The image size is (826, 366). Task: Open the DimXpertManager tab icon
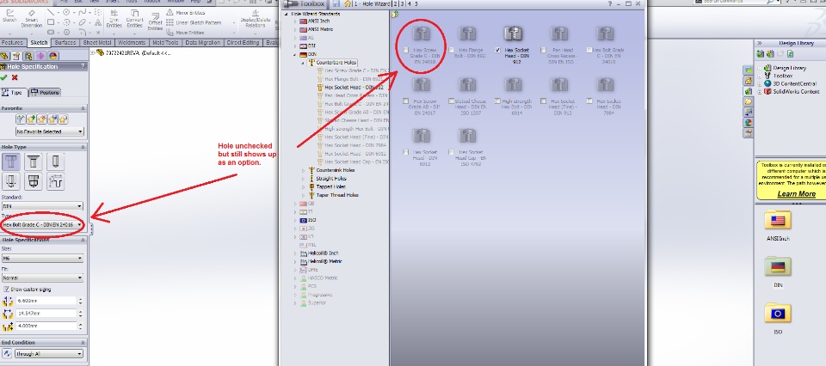[40, 56]
